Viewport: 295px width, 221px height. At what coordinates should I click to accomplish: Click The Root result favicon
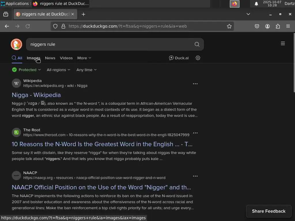[16, 132]
